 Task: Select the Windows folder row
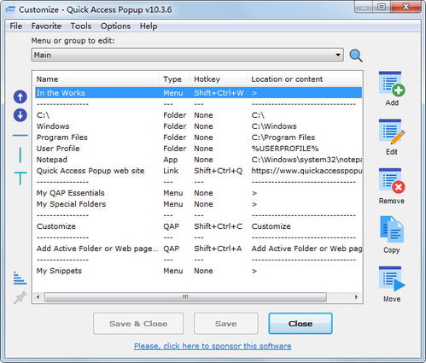click(x=198, y=126)
